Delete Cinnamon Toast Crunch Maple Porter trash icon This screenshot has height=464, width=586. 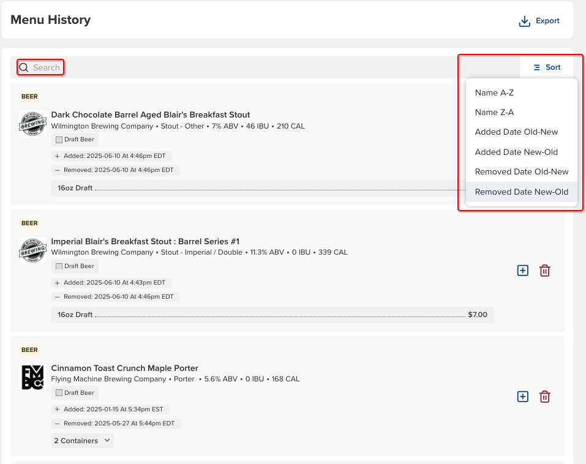click(x=544, y=397)
